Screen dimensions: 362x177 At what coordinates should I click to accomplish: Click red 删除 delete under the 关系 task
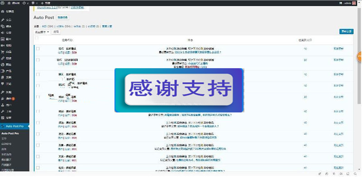[x=74, y=160]
